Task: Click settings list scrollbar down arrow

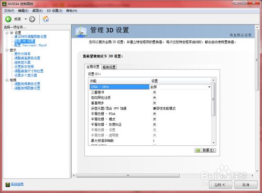Action: pos(213,143)
